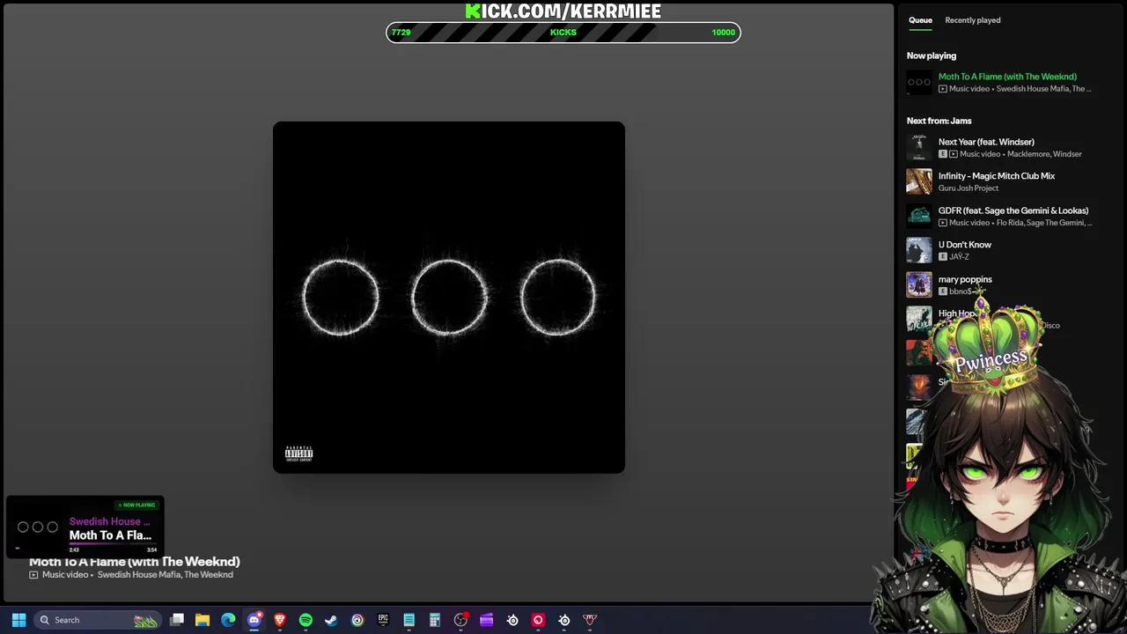Select mary poppins track in queue
The height and width of the screenshot is (634, 1127).
point(965,279)
